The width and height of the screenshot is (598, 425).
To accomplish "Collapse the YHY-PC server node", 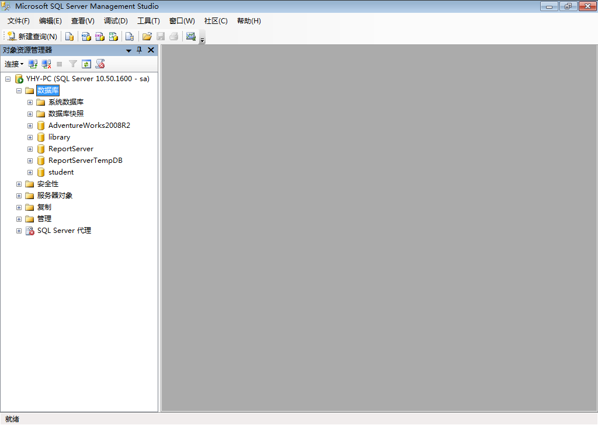I will [x=8, y=79].
